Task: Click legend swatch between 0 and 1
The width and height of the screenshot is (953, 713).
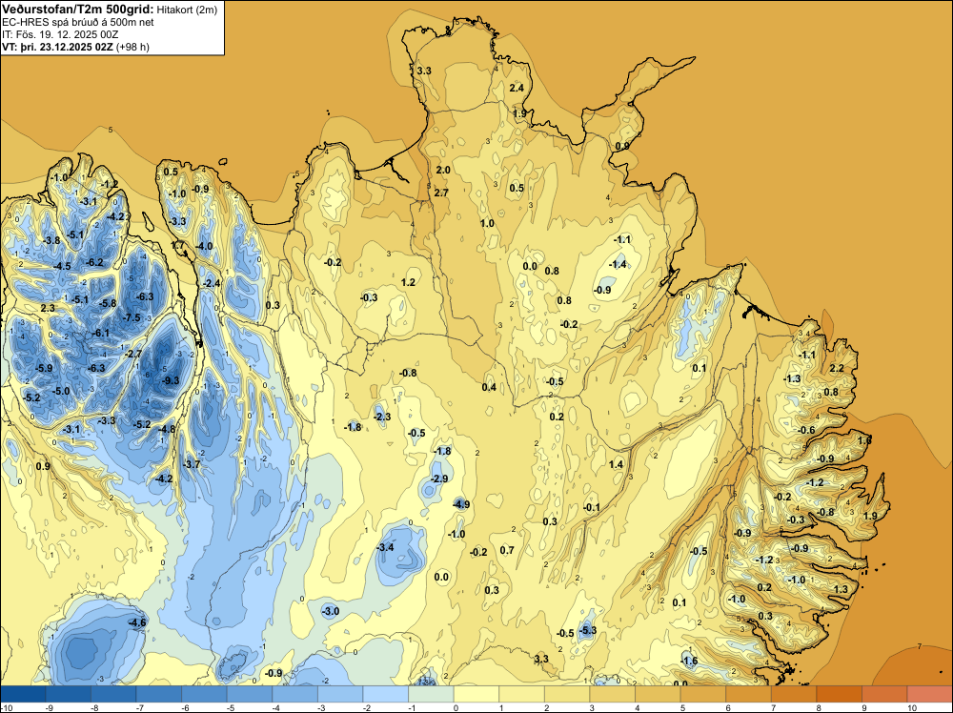Action: pyautogui.click(x=476, y=694)
